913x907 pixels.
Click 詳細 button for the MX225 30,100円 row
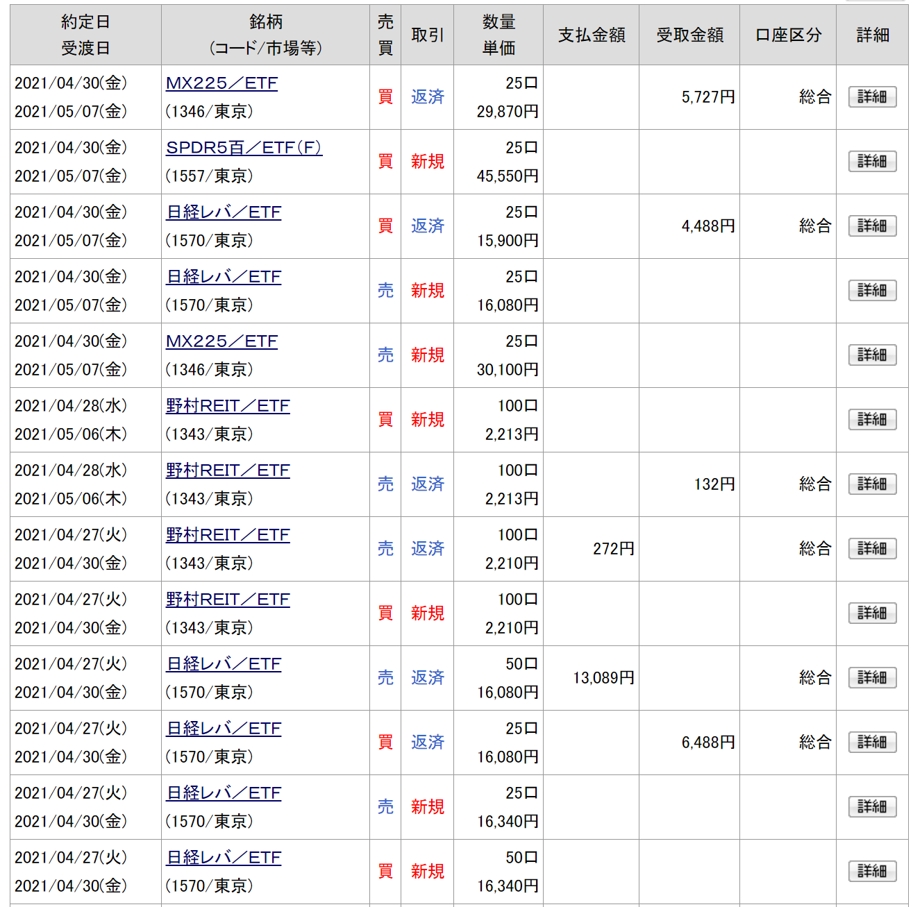872,355
